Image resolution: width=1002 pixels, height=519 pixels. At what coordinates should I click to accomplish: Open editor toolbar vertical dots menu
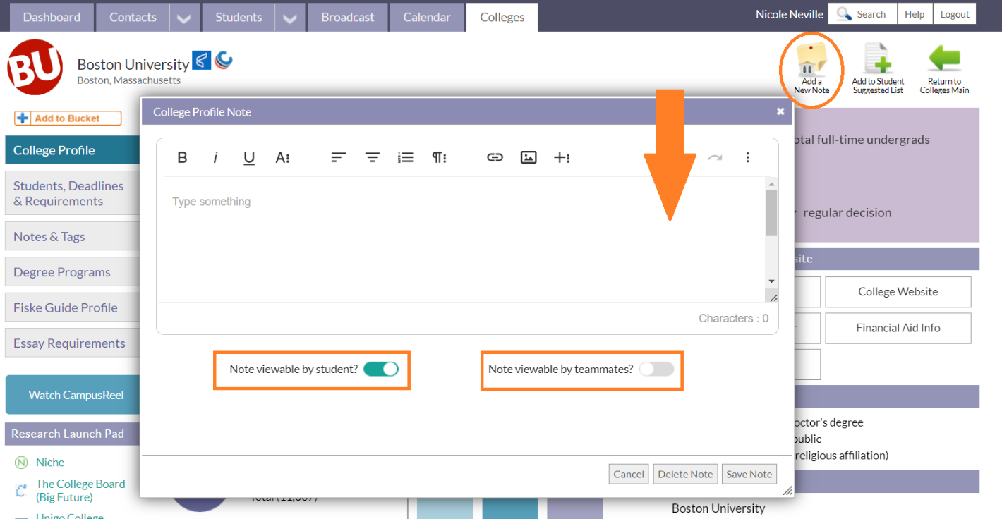point(748,157)
